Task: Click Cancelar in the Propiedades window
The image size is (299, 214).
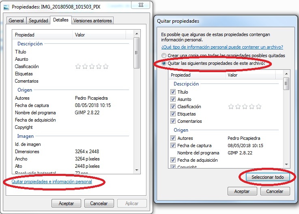Action: pos(99,203)
